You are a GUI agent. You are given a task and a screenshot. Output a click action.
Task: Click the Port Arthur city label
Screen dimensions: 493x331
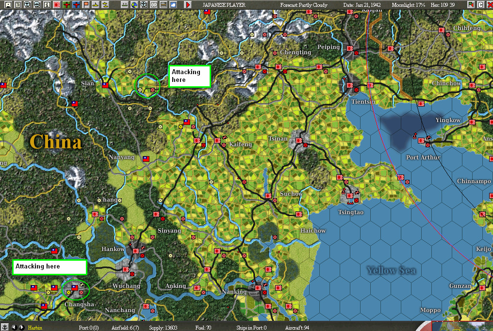pos(423,158)
